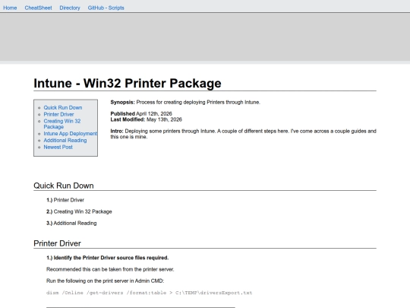Go to Additional Reading contents link

tap(65, 141)
